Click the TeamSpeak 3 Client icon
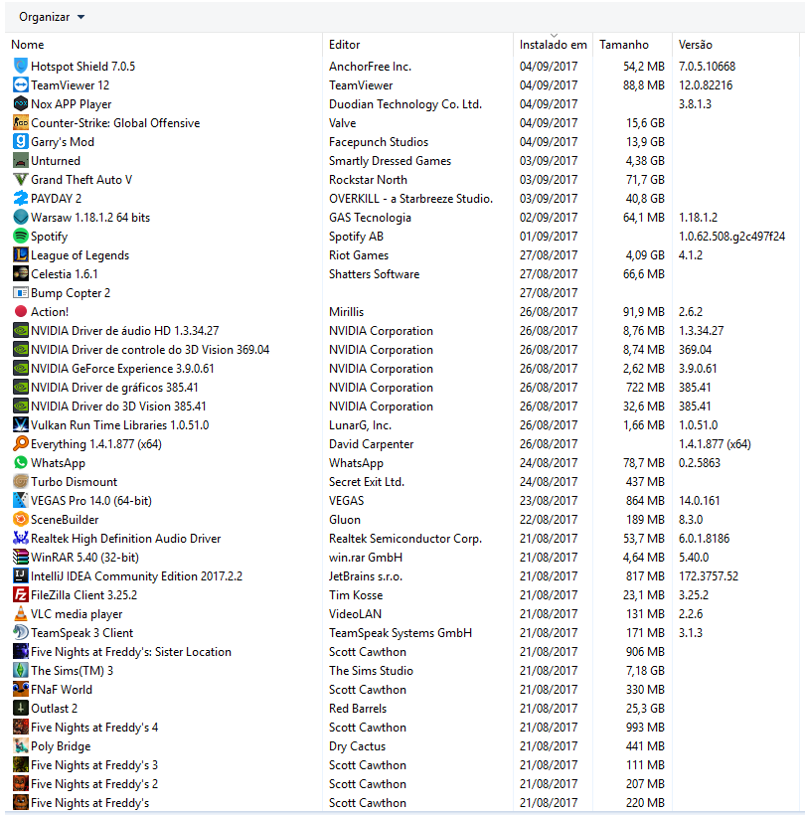Image resolution: width=805 pixels, height=815 pixels. click(x=20, y=632)
